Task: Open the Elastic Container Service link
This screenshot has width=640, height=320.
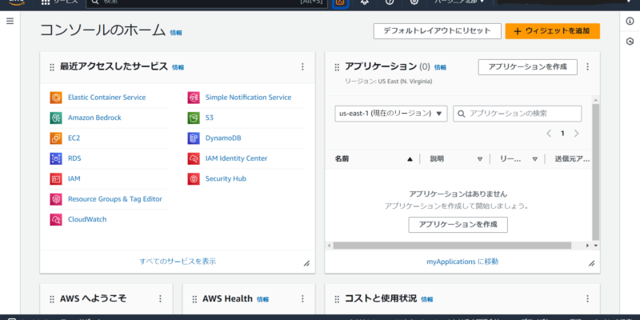Action: pos(107,98)
